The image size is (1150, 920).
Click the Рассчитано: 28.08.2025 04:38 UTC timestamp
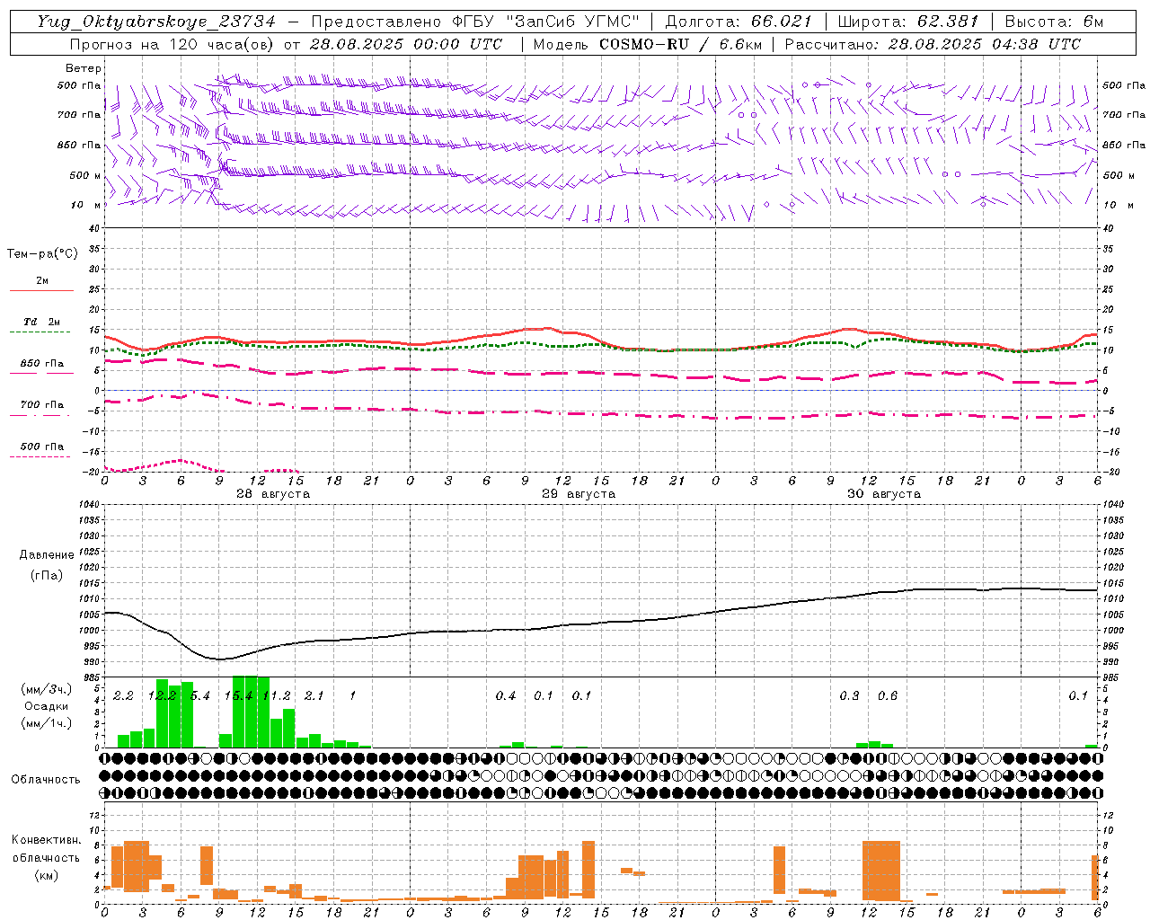pos(933,44)
